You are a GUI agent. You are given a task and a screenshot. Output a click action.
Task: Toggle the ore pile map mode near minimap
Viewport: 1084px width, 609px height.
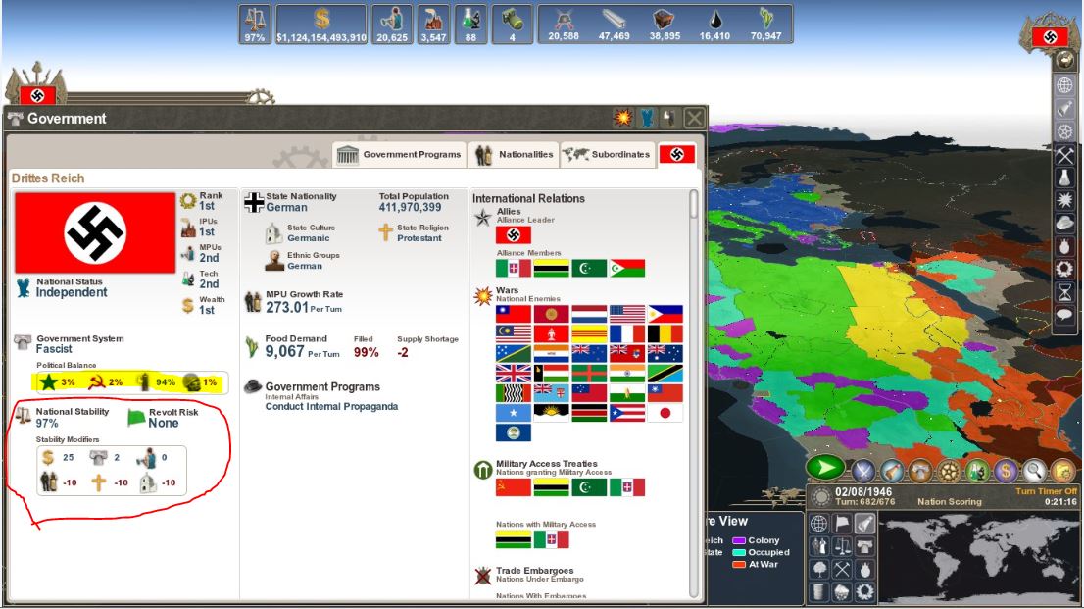click(842, 592)
